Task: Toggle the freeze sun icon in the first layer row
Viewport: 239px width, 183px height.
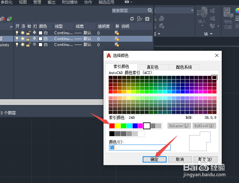Action: coord(23,33)
